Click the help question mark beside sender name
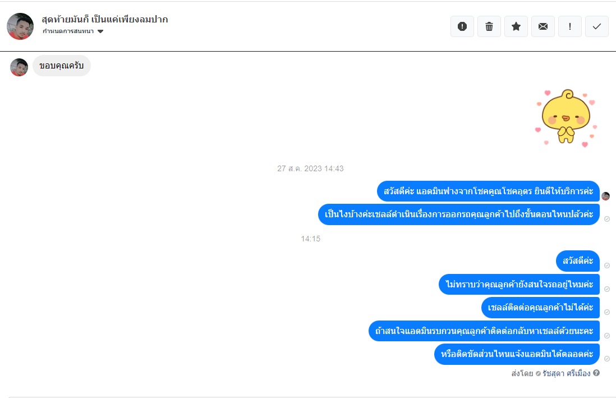The height and width of the screenshot is (398, 616). 596,373
